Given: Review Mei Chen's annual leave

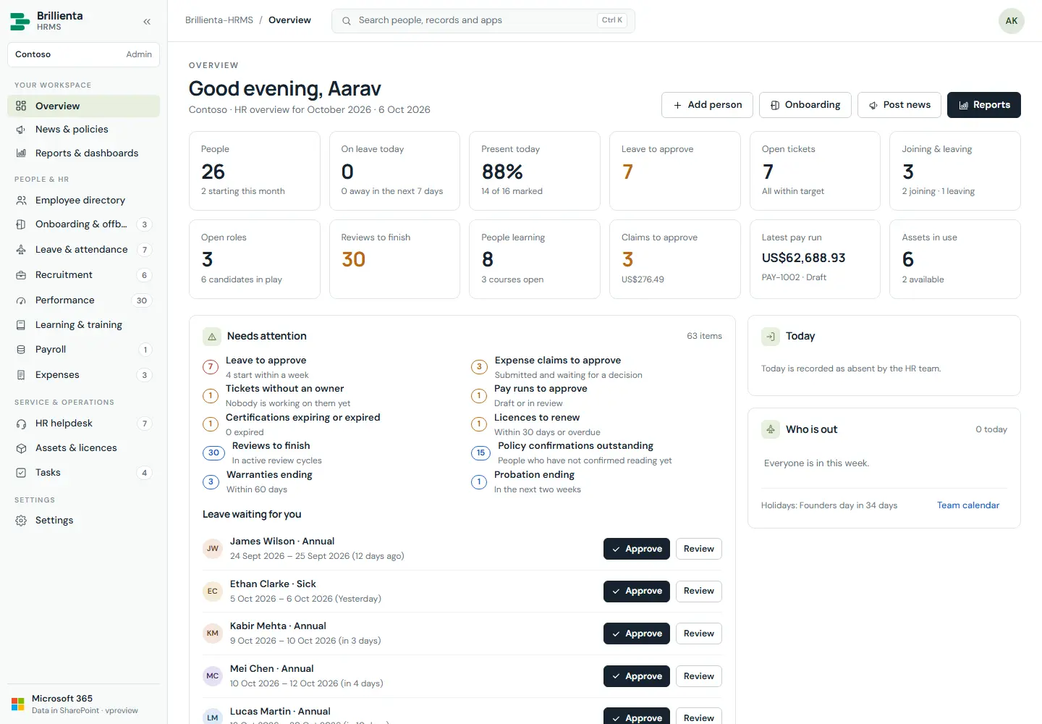Looking at the screenshot, I should tap(699, 676).
